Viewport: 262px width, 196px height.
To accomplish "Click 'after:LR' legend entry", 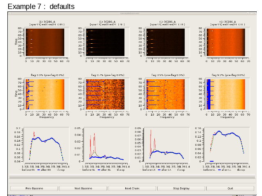I will coord(165,170).
